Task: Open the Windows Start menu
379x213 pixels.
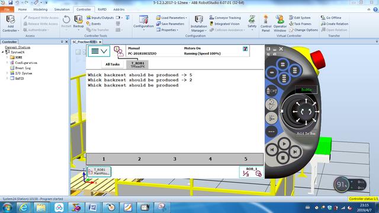Action: (x=7, y=208)
